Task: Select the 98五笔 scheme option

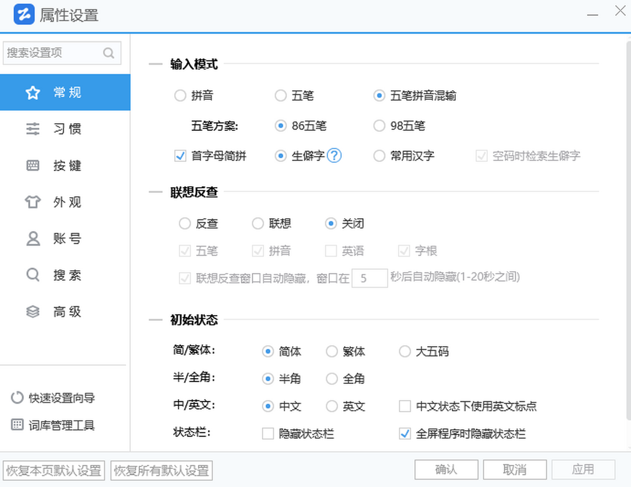Action: pos(379,126)
